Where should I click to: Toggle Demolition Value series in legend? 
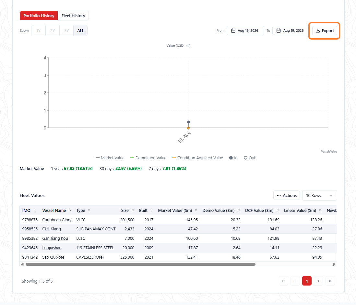[x=148, y=158]
